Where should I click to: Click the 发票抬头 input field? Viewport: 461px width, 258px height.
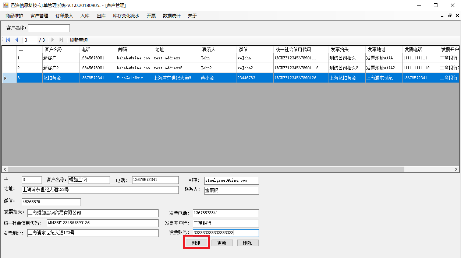93,213
